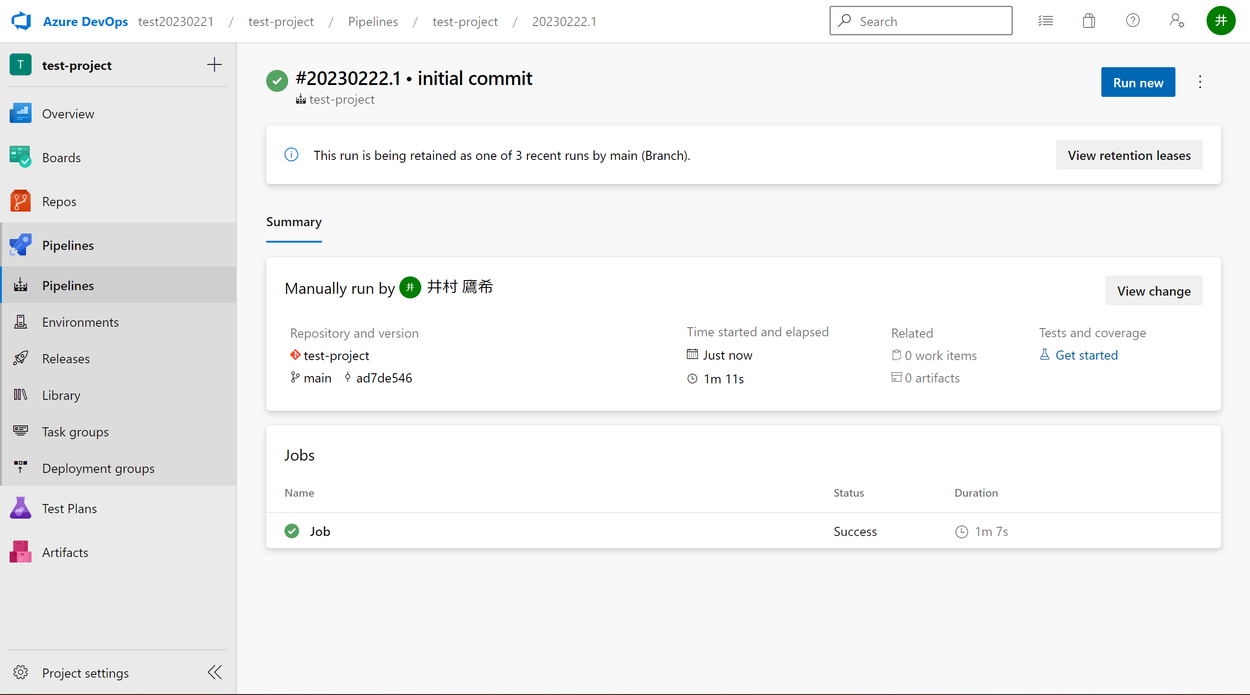The height and width of the screenshot is (695, 1250).
Task: Open Repos in the sidebar
Action: (x=59, y=201)
